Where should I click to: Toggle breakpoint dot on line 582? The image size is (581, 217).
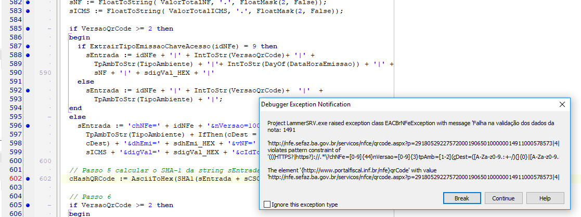click(x=28, y=2)
